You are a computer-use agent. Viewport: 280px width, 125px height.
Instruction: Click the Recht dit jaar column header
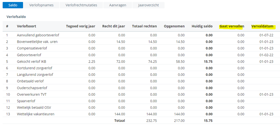[x=114, y=26]
